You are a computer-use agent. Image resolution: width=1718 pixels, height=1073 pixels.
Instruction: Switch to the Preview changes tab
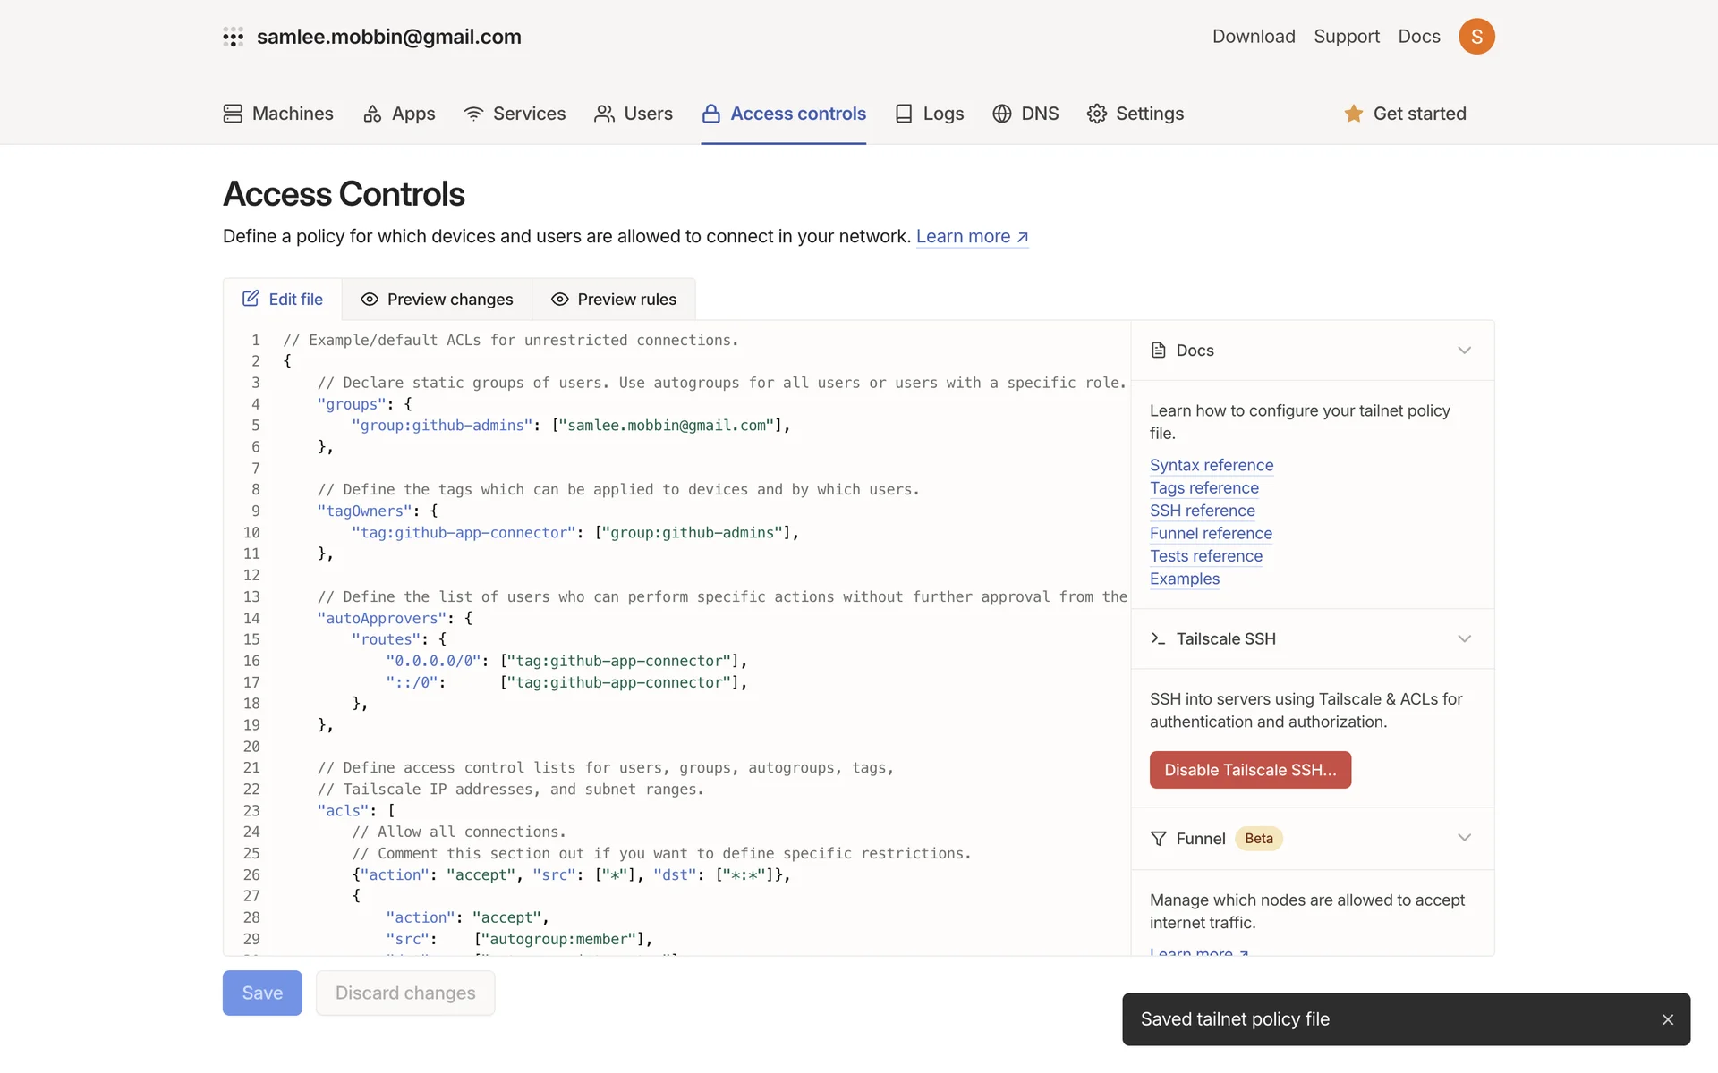437,300
